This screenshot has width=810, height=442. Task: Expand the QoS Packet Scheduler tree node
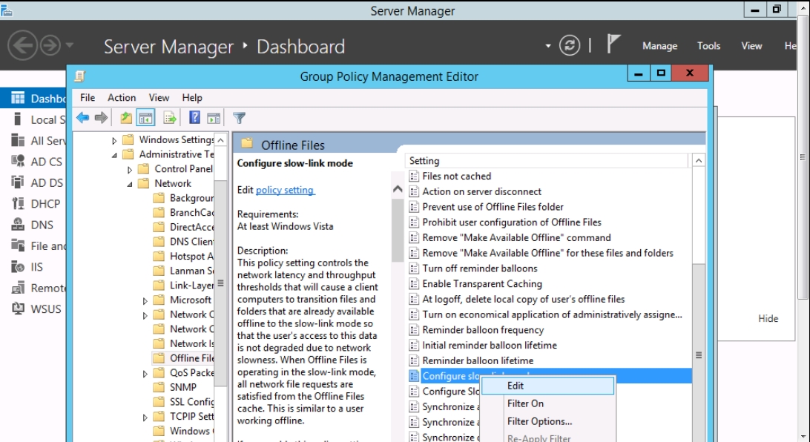(145, 373)
